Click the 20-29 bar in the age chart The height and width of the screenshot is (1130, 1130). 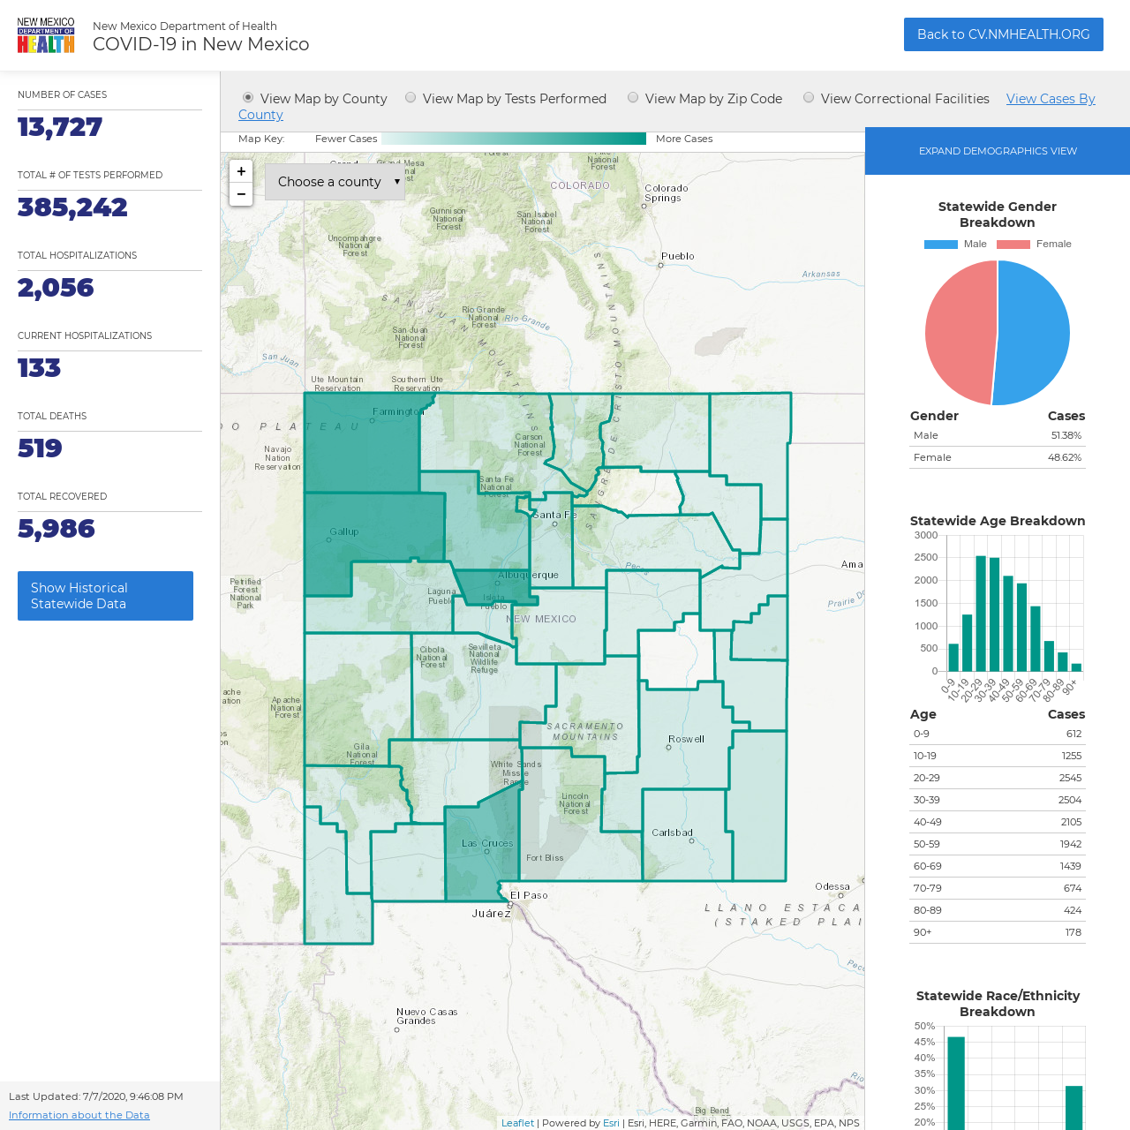981,614
